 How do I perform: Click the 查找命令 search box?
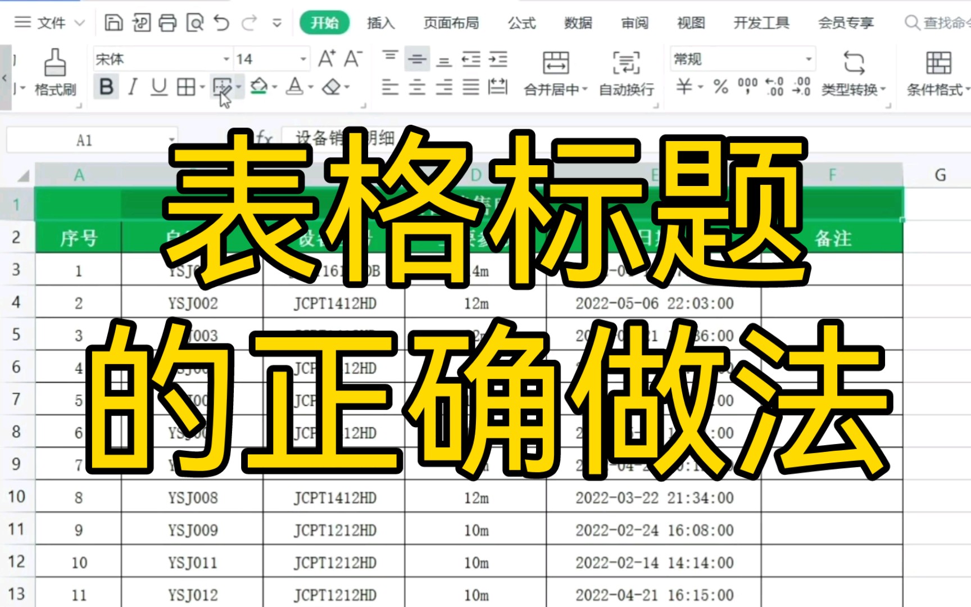pos(937,23)
